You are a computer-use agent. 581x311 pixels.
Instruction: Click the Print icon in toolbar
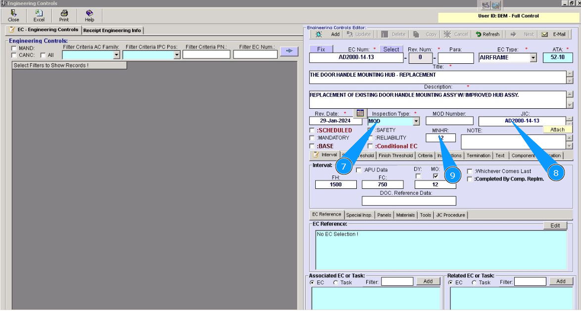tap(64, 15)
